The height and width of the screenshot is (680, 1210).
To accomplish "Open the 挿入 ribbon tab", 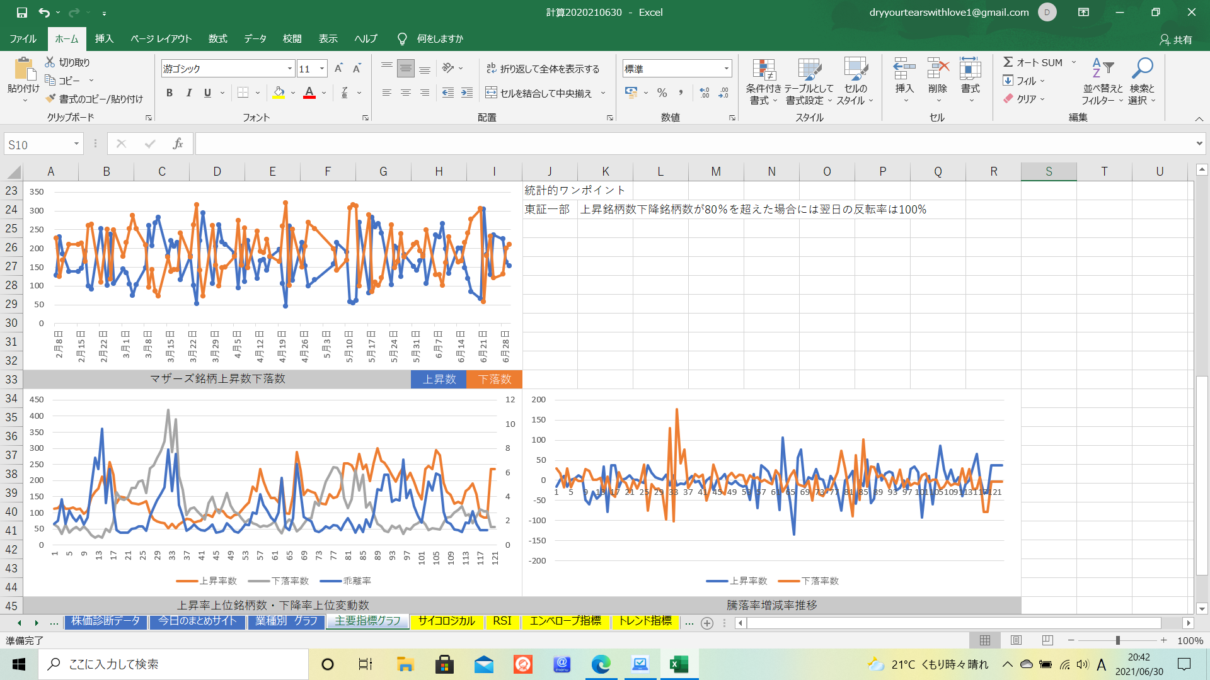I will point(104,38).
